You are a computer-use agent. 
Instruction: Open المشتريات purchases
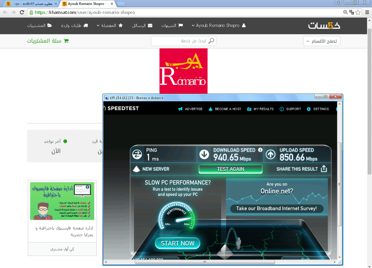click(x=39, y=25)
